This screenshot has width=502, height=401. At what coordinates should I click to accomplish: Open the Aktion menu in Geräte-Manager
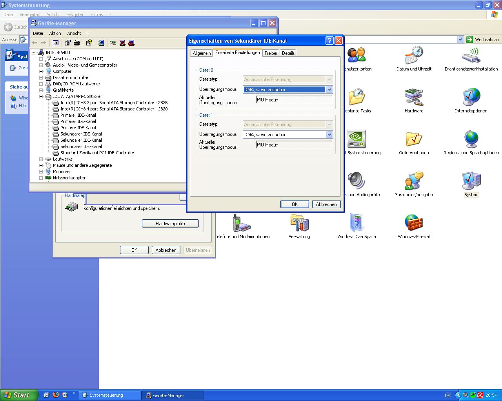pos(55,33)
